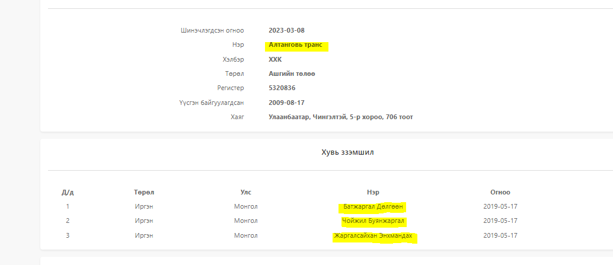
Task: Click the date in Батжаргал Дөлгөөн's row
Action: (x=500, y=206)
